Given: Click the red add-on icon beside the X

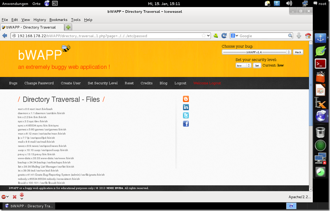Looking at the screenshot, I should coord(22,195).
